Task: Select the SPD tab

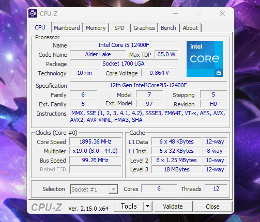Action: (119, 28)
